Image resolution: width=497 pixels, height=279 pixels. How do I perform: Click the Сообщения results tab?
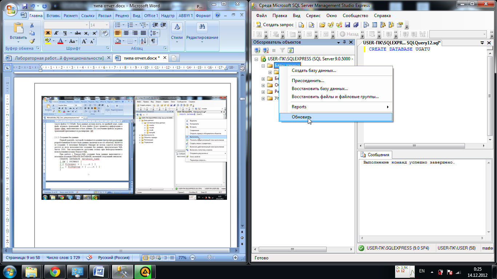click(x=375, y=155)
